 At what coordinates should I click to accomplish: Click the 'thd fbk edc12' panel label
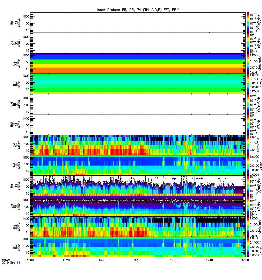[x=17, y=145]
